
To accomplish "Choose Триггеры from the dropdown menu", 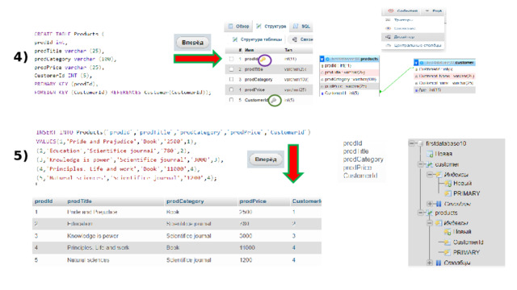I will click(413, 20).
